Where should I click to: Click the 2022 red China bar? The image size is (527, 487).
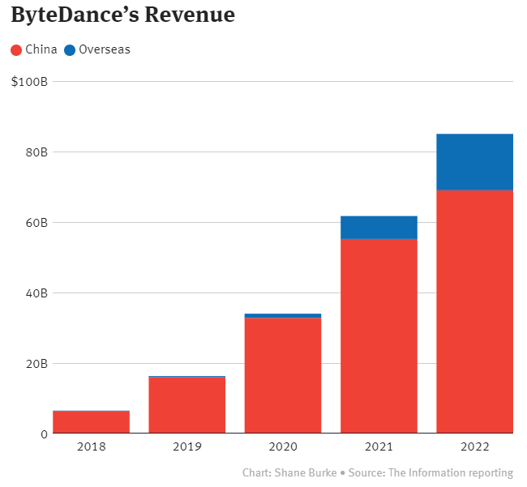474,311
